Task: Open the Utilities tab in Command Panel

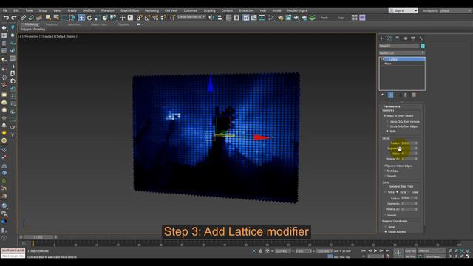Action: (x=421, y=38)
